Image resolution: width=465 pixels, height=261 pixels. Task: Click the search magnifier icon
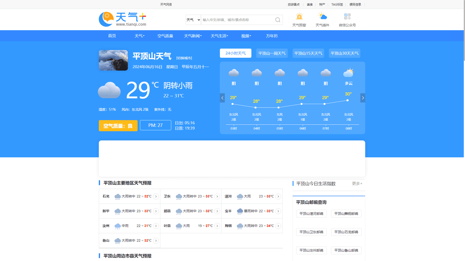[x=278, y=20]
